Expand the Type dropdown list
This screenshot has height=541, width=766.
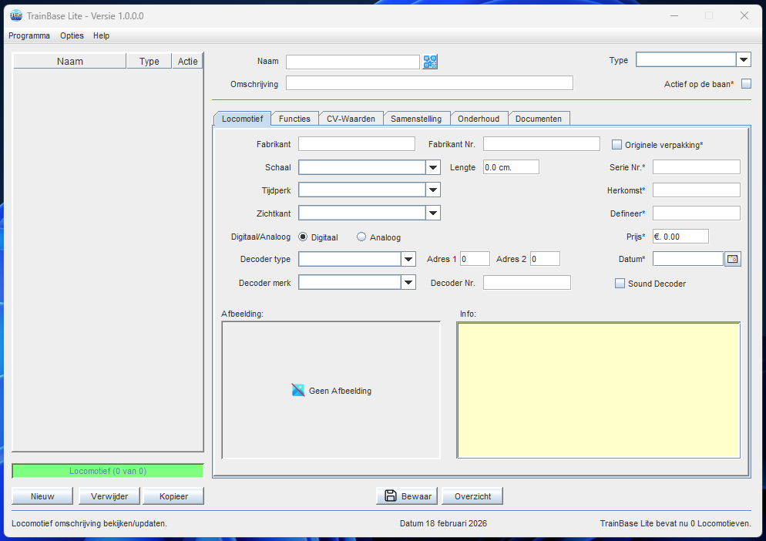click(x=744, y=60)
